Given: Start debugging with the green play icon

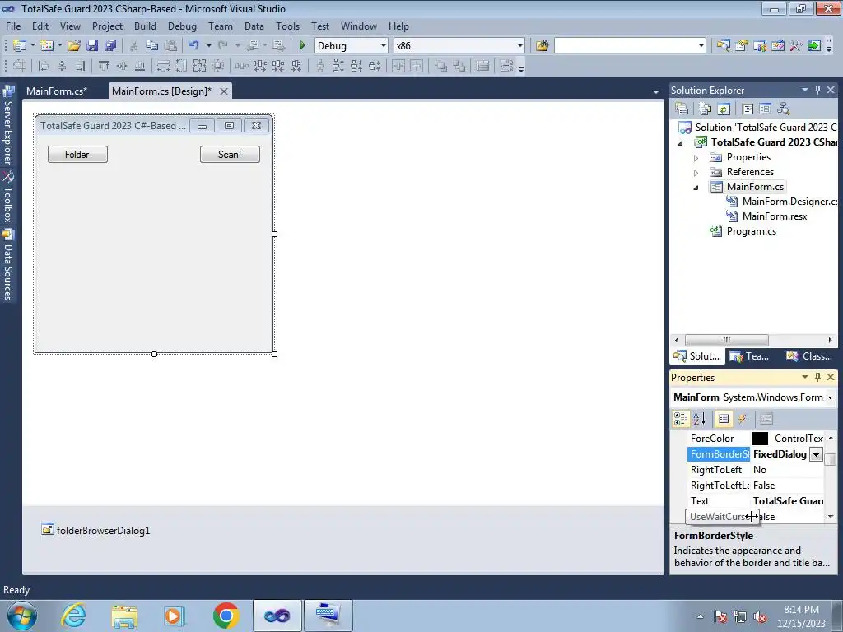Looking at the screenshot, I should [x=302, y=46].
